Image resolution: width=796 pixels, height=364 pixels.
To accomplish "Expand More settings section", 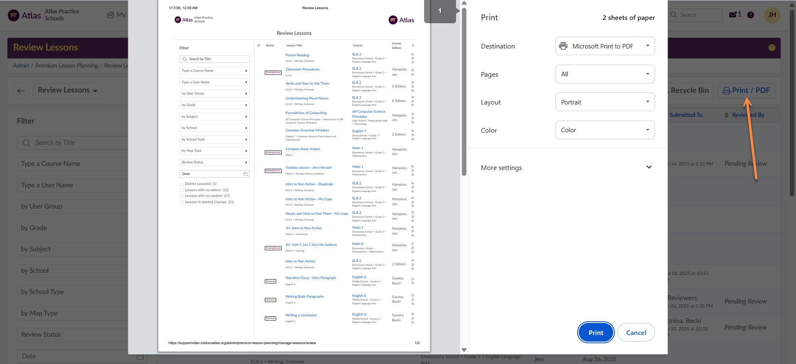I will click(566, 167).
